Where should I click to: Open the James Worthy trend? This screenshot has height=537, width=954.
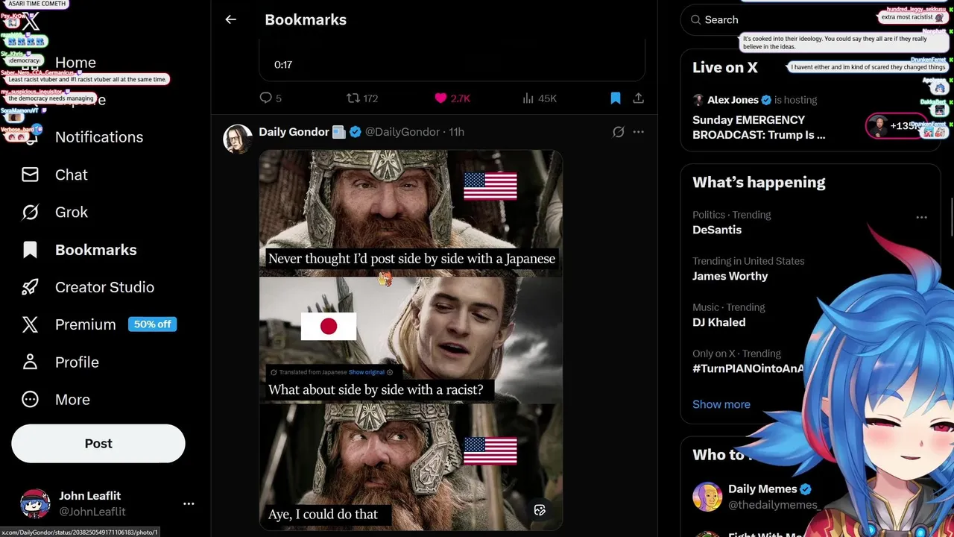pyautogui.click(x=730, y=276)
